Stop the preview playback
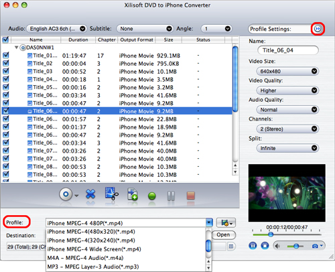 [265, 246]
